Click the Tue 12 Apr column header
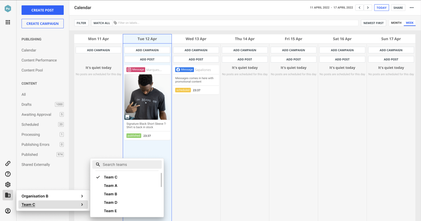This screenshot has height=221, width=421. [x=147, y=39]
